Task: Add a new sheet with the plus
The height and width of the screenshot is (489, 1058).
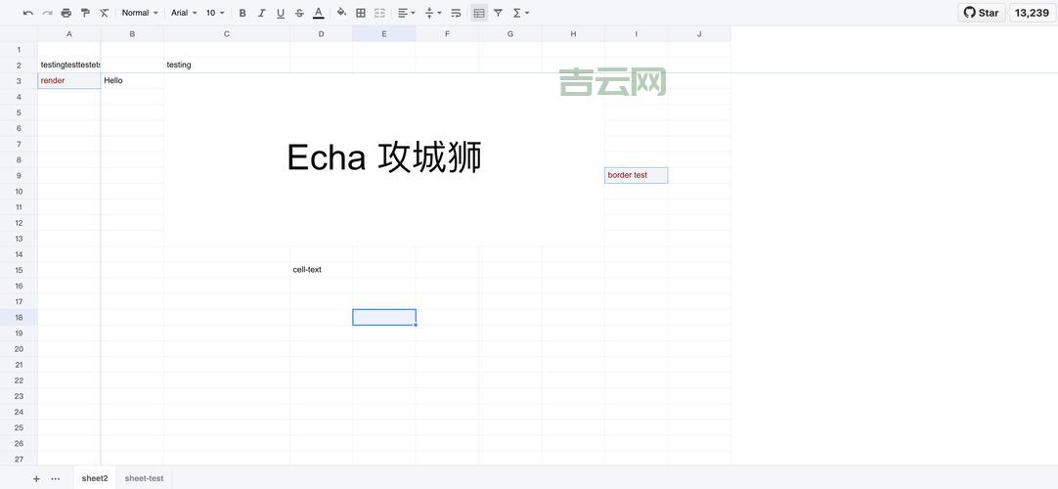Action: click(x=36, y=479)
